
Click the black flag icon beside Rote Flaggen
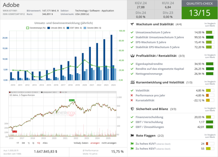(132, 136)
